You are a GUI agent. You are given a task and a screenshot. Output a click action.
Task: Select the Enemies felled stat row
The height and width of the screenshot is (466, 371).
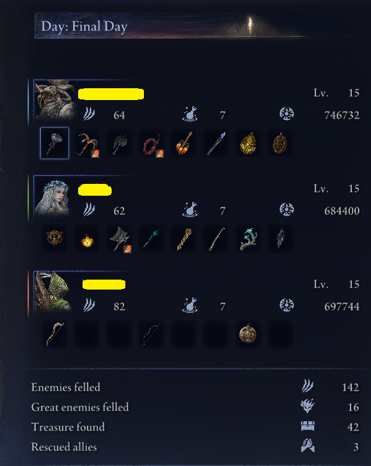tap(195, 387)
